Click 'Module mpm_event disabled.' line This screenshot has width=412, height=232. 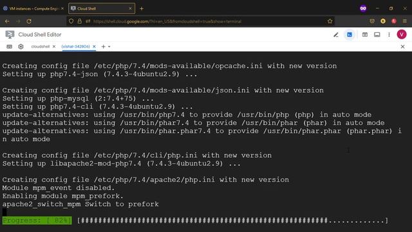point(59,188)
